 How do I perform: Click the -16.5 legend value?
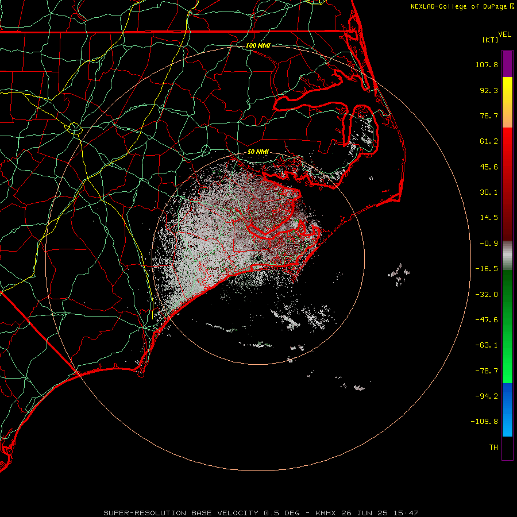[487, 269]
